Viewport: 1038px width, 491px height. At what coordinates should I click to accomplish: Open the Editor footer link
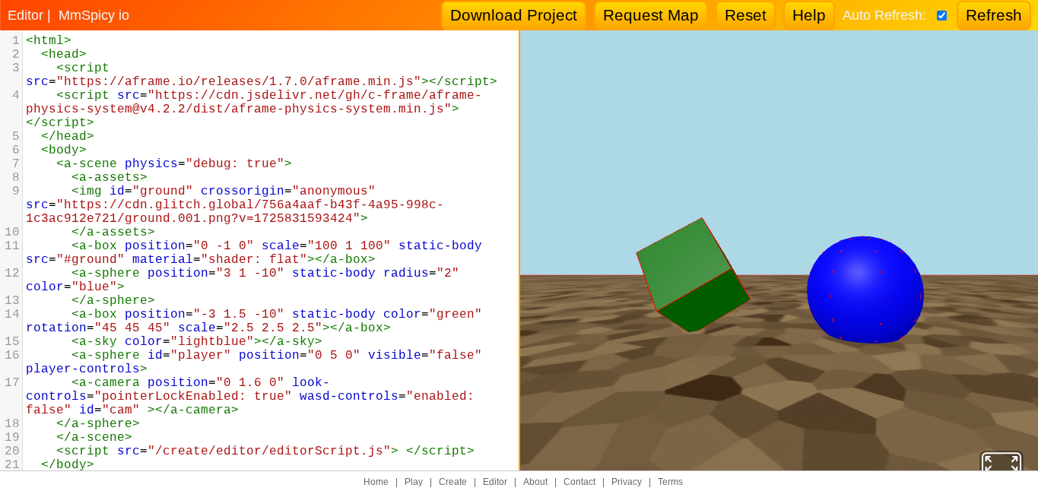coord(495,482)
